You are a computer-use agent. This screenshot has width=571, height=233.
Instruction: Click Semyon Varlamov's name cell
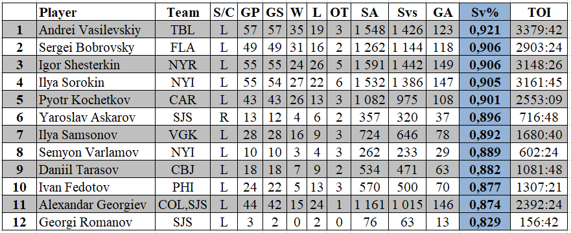pos(96,152)
